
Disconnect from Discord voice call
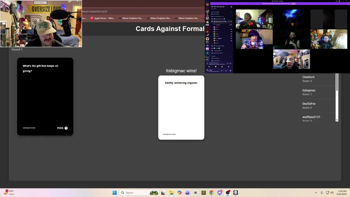(x=230, y=63)
